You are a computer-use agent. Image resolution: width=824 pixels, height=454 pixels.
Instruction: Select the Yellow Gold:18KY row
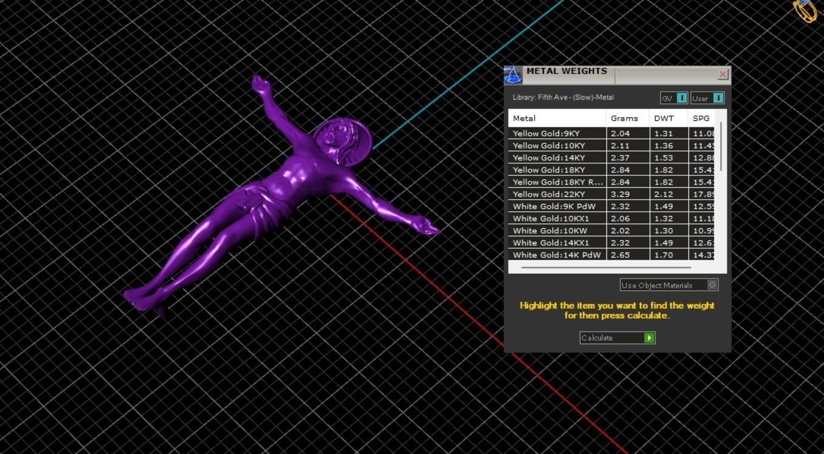[x=611, y=170]
